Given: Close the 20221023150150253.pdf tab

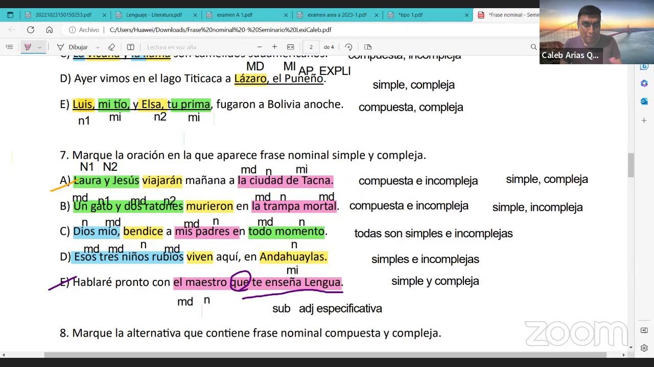Looking at the screenshot, I should (104, 15).
